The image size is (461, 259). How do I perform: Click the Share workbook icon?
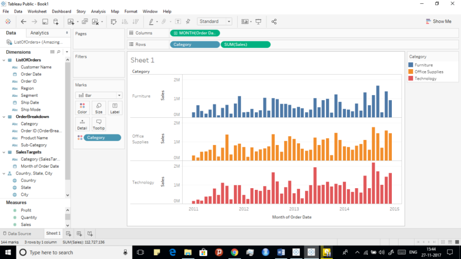click(x=274, y=21)
